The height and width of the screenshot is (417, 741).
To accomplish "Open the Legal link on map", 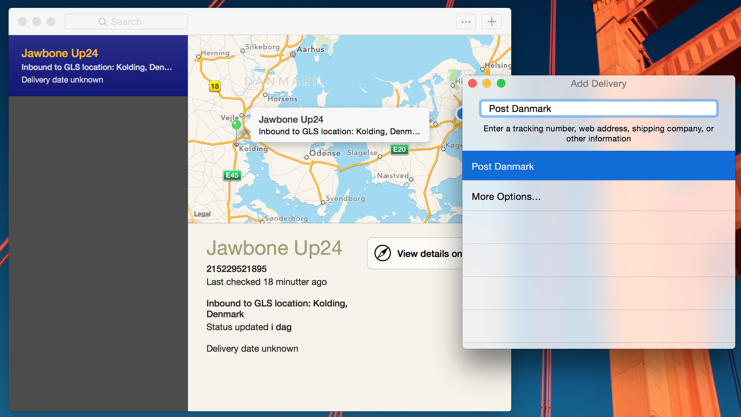I will [x=202, y=214].
